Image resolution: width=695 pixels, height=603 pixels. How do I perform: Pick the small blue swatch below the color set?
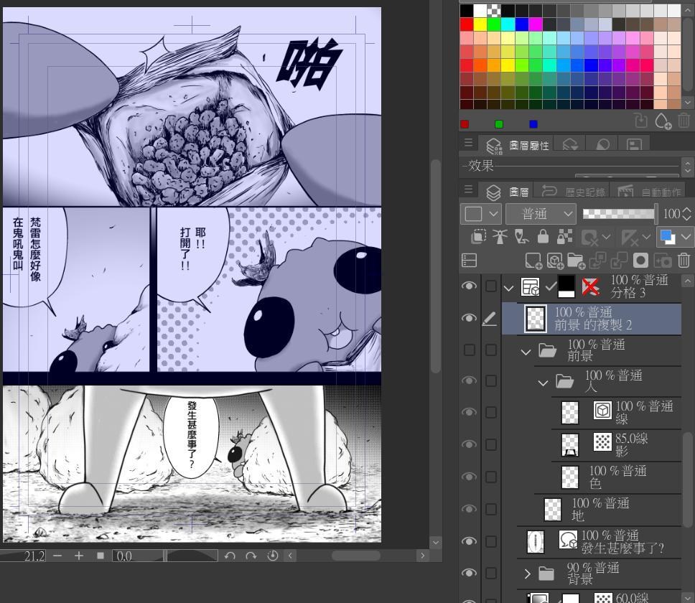533,124
